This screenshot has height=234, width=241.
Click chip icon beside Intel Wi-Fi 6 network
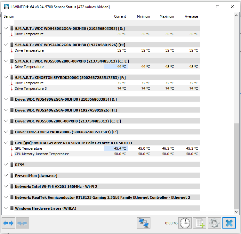click(12, 187)
